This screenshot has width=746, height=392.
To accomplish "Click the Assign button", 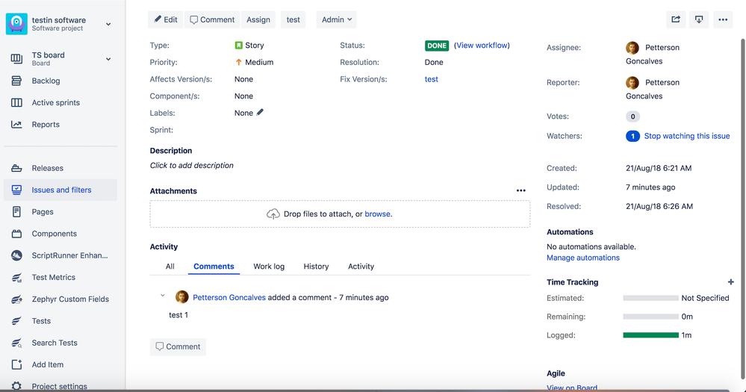I will click(x=258, y=19).
